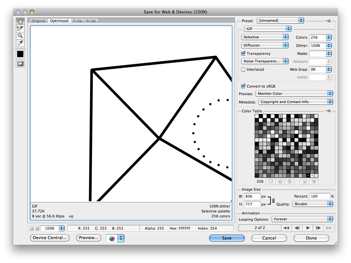The width and height of the screenshot is (351, 263).
Task: Uncheck the Transparency checkbox
Action: click(x=243, y=54)
